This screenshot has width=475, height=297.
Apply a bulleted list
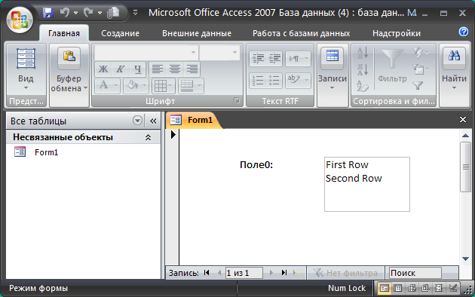click(x=274, y=81)
